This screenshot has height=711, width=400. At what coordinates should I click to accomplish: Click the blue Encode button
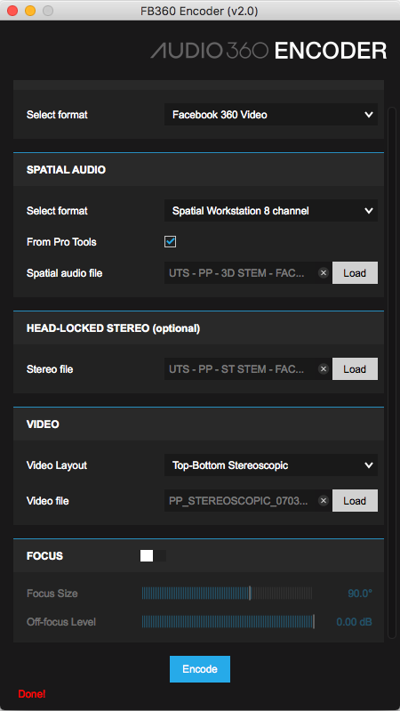point(200,669)
